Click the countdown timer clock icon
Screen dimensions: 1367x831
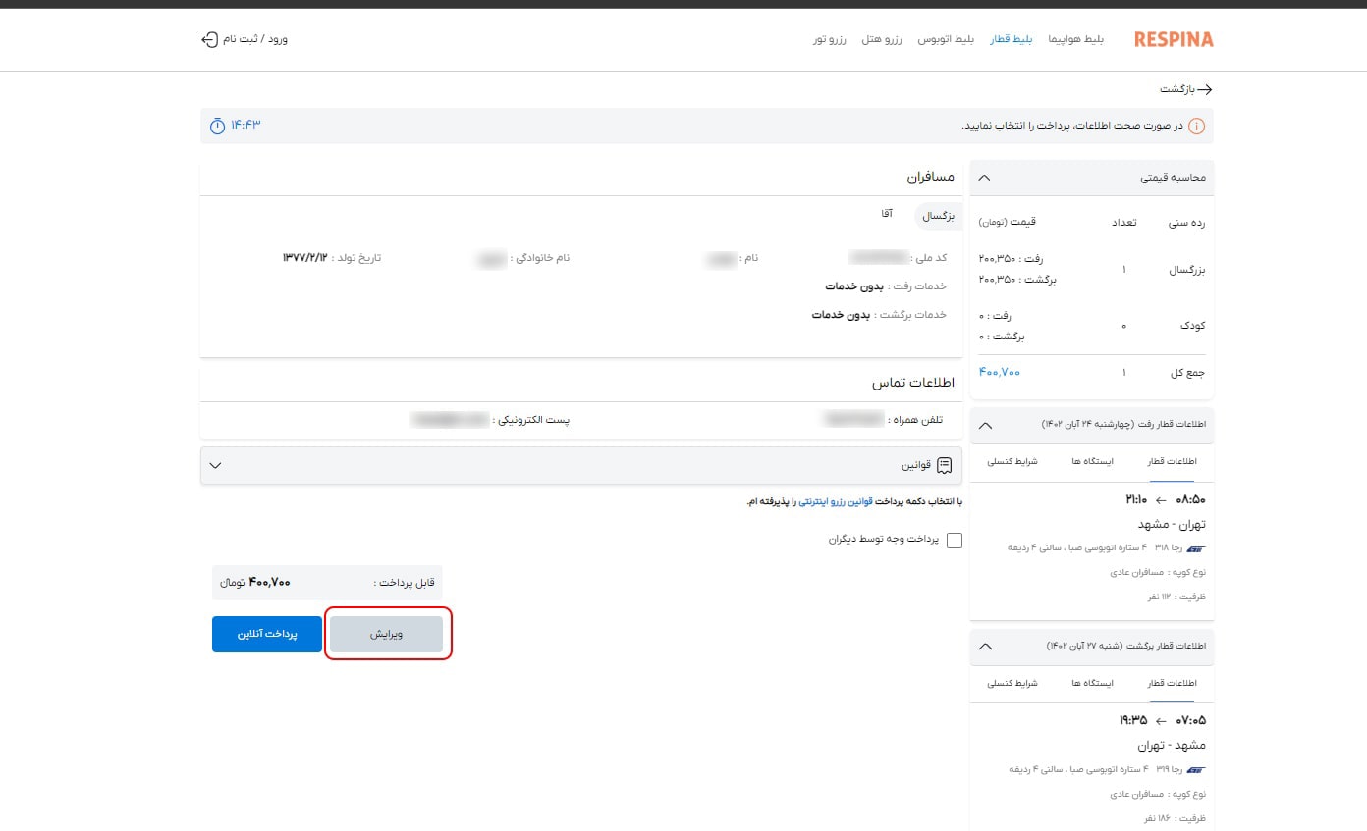coord(216,126)
